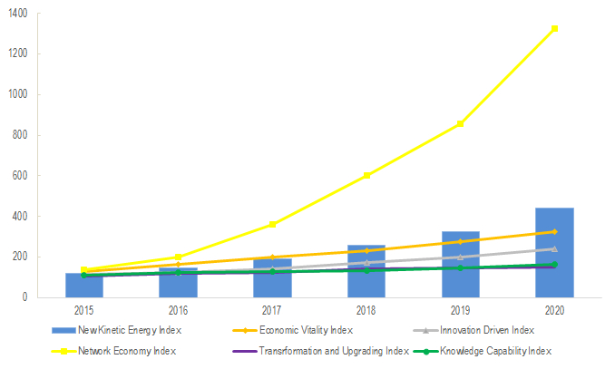Screen dimensions: 615x369
Task: Click the Knowledge Capability Index legend text
Action: tap(495, 350)
